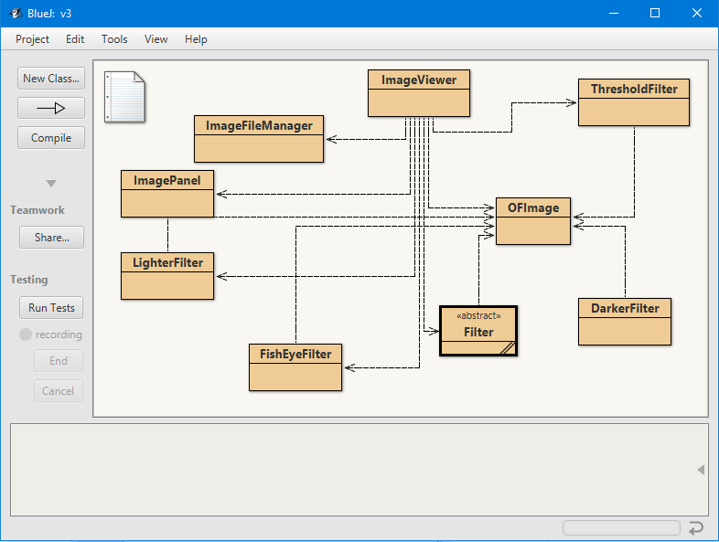This screenshot has height=542, width=719.
Task: Click the Compile button
Action: [x=51, y=138]
